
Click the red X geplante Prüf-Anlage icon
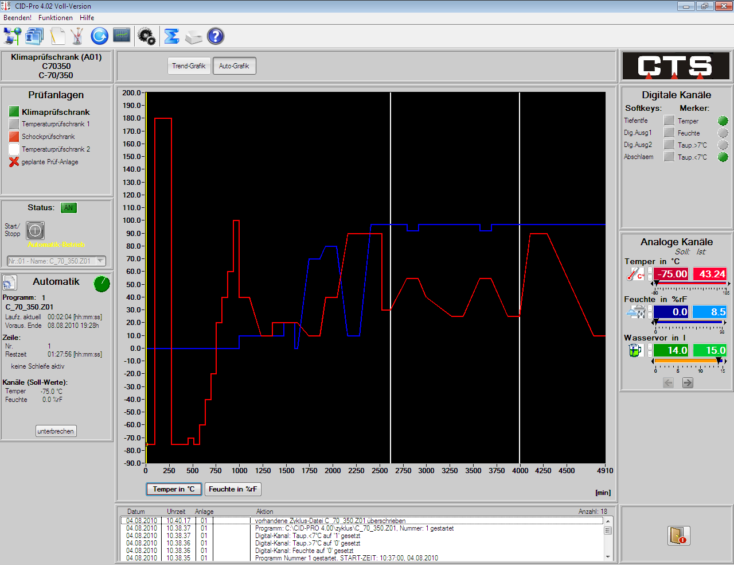pos(14,162)
